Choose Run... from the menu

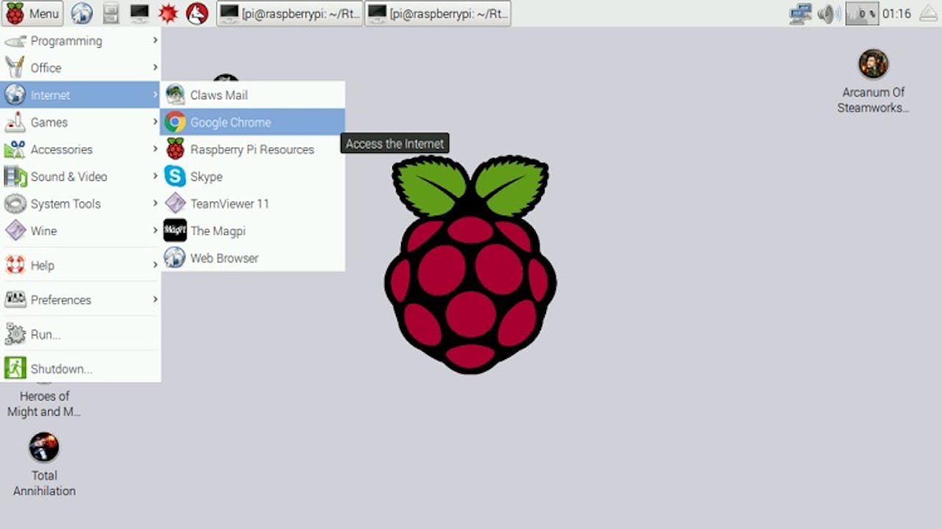(x=80, y=334)
